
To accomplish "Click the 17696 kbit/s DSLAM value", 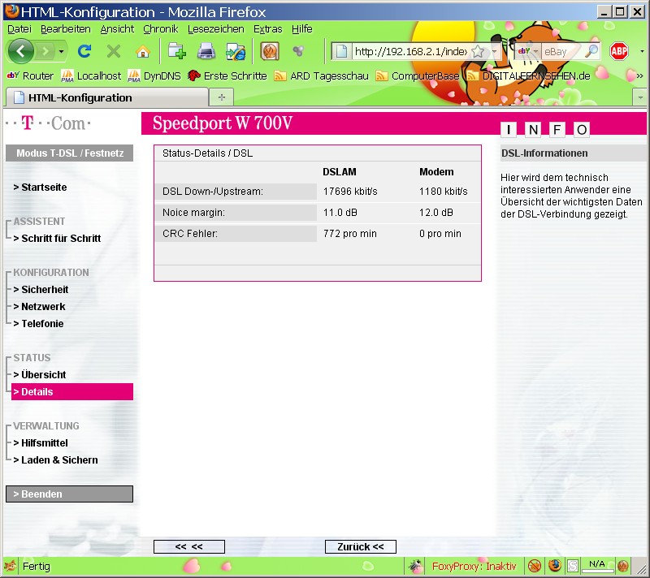I will 350,192.
